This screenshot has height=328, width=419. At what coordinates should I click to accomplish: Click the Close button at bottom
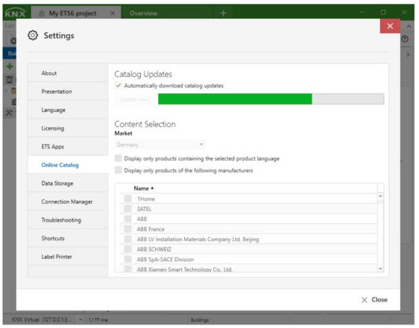374,299
